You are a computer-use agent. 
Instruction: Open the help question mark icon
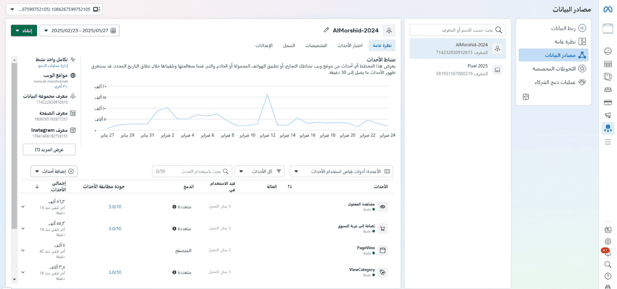608,277
